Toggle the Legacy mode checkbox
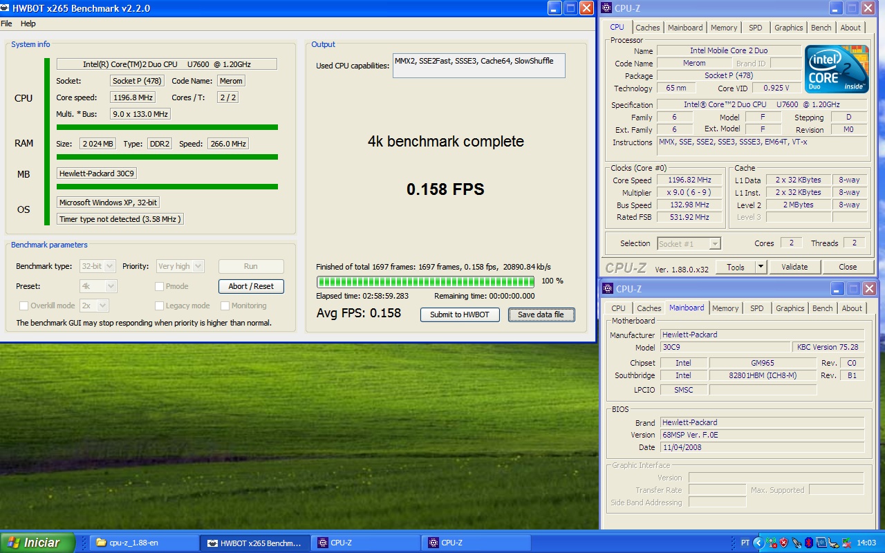The image size is (885, 553). 160,306
